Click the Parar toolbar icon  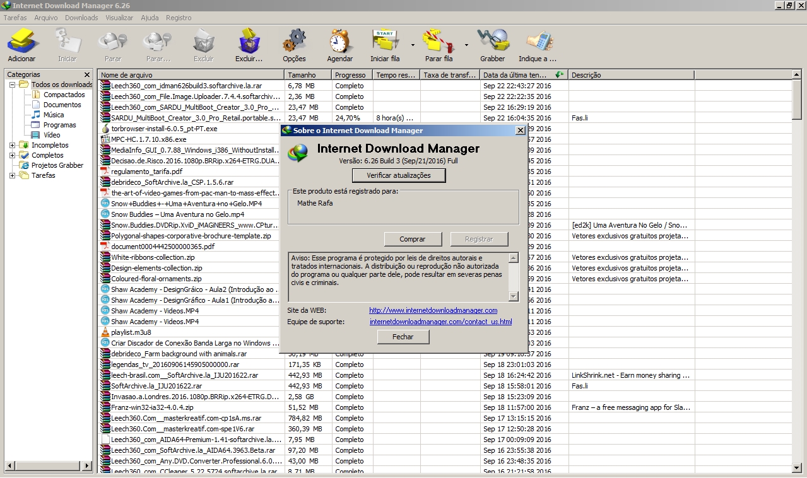(113, 42)
